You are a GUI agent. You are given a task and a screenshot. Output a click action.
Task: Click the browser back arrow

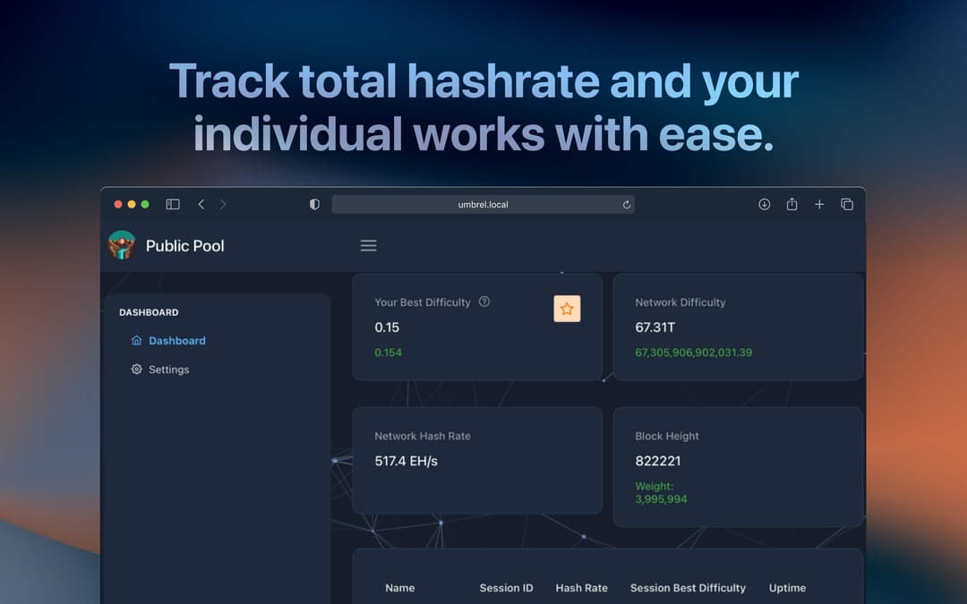pos(201,204)
